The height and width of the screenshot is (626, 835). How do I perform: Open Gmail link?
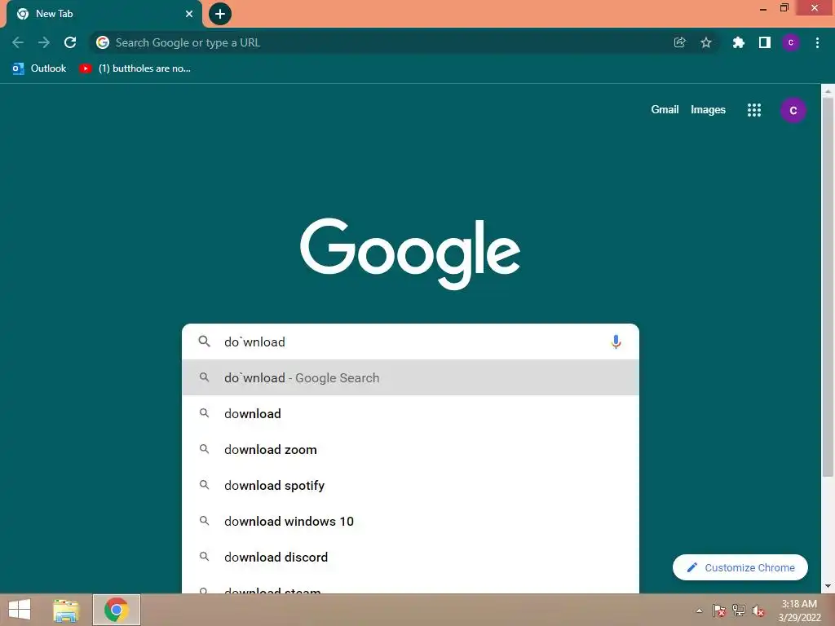665,110
